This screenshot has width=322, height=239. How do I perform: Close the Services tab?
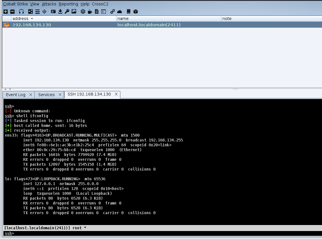point(60,95)
